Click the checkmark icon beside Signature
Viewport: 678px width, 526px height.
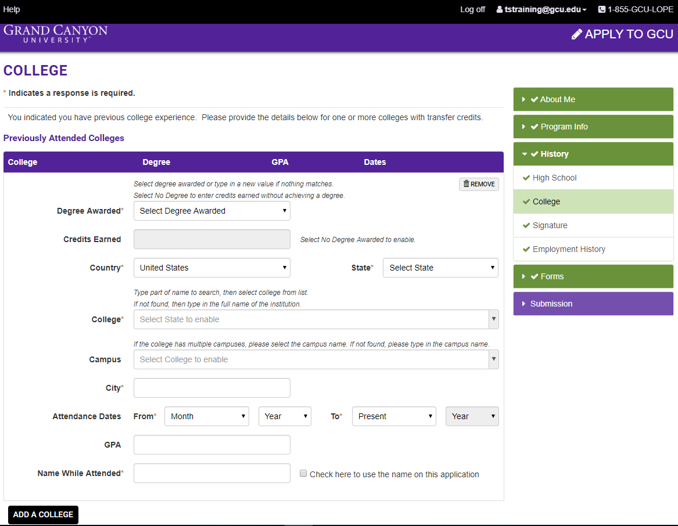click(x=526, y=225)
